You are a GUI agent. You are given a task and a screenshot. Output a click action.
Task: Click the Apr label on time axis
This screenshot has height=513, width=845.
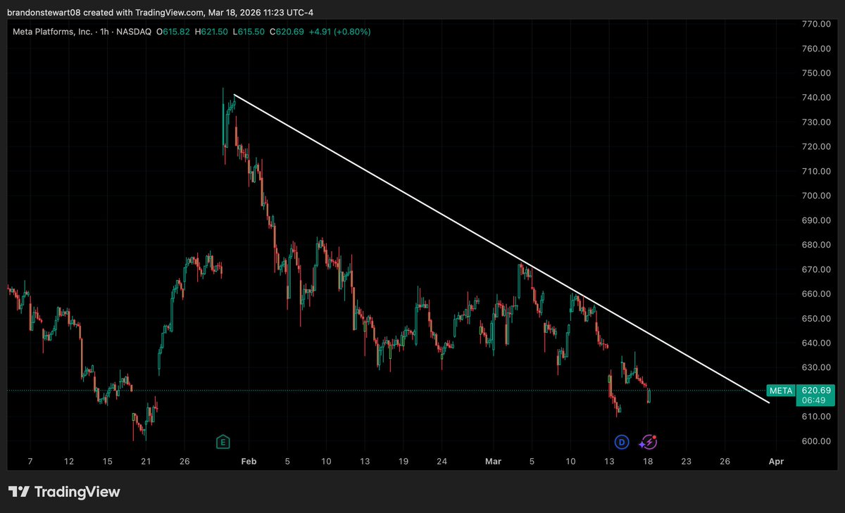[x=776, y=462]
